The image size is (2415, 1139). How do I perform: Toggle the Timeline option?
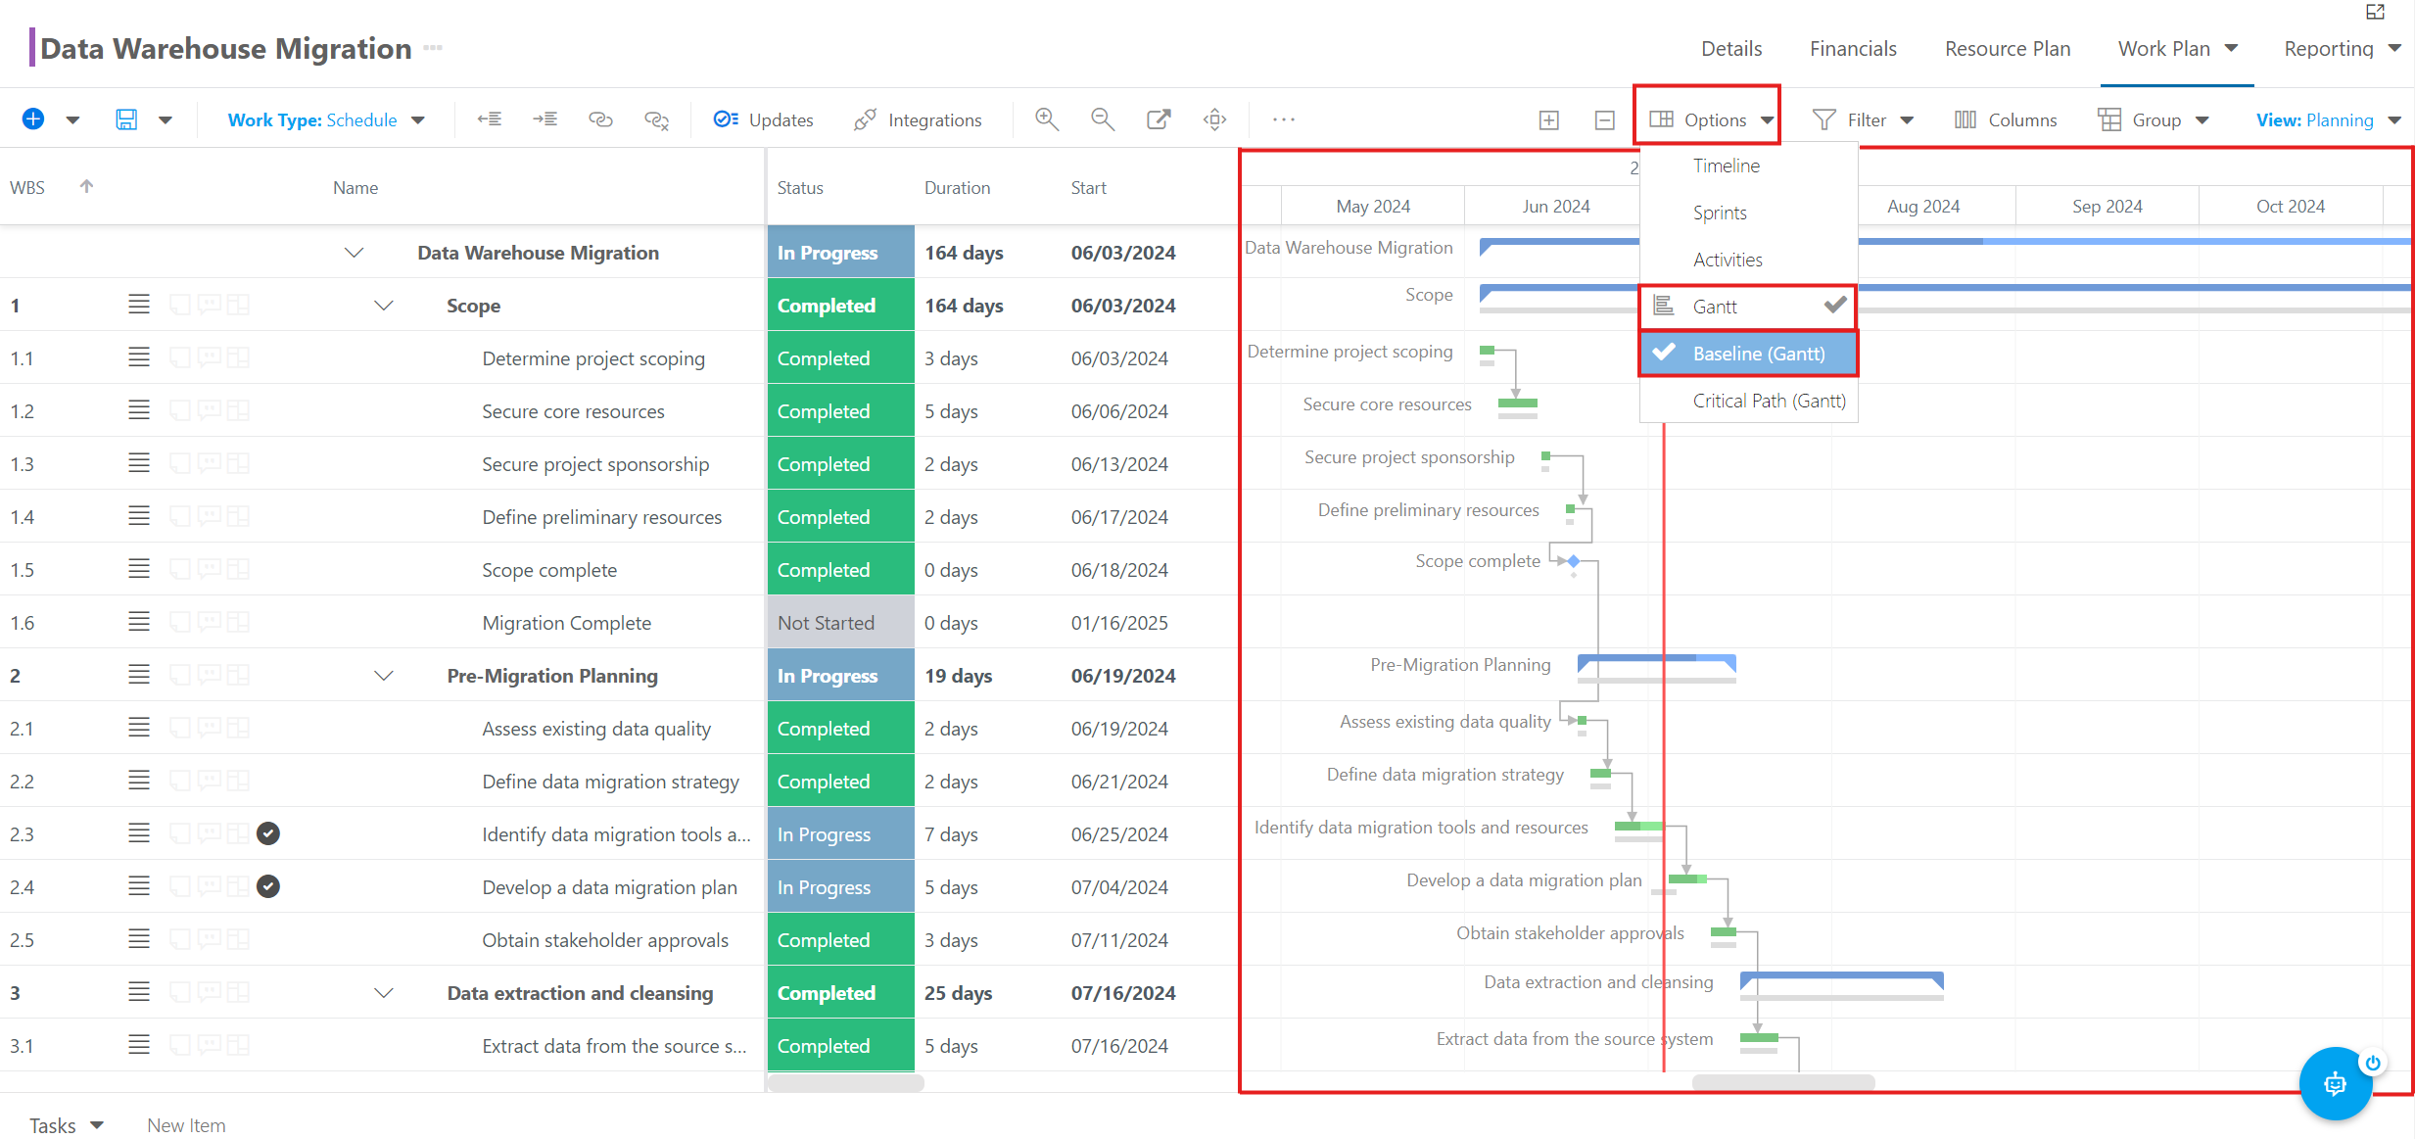coord(1748,166)
